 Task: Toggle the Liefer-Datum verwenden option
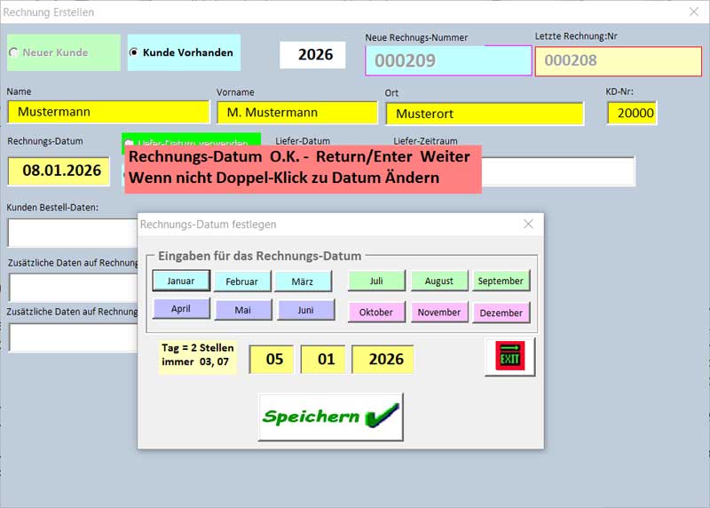tap(130, 144)
